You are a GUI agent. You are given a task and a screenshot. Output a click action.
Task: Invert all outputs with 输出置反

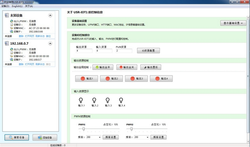pos(151,67)
